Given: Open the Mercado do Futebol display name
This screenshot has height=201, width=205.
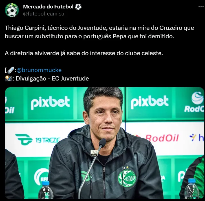Looking at the screenshot, I should pos(48,7).
